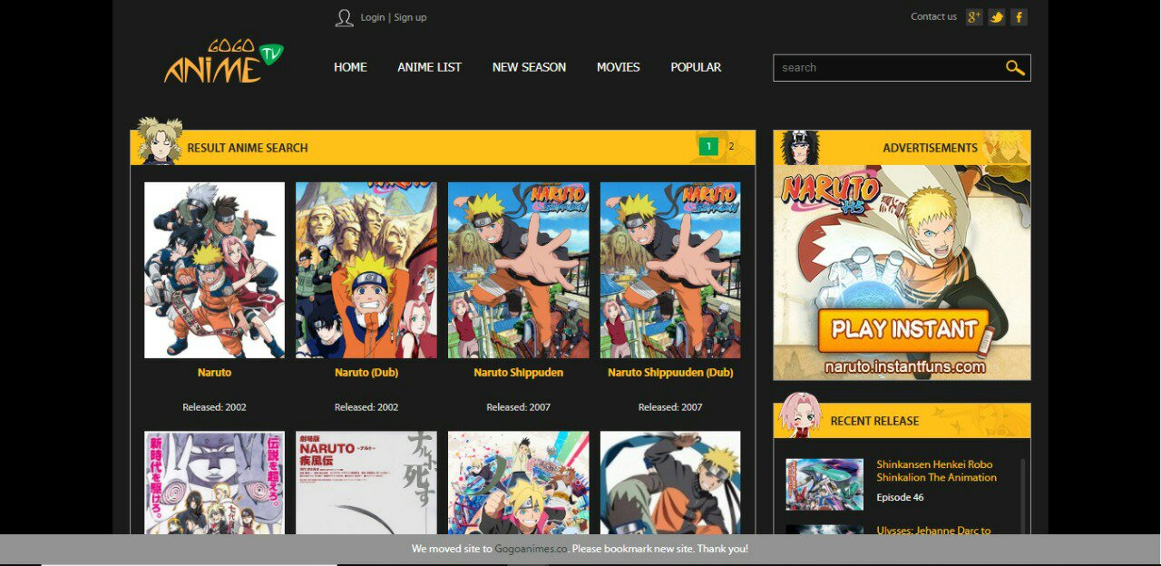The width and height of the screenshot is (1161, 566).
Task: Click the Gogo Anime TV logo
Action: 224,62
